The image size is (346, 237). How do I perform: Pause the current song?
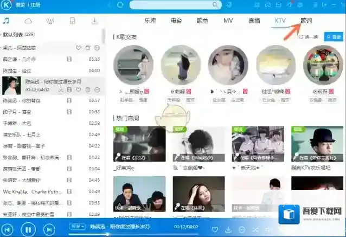coord(28,230)
